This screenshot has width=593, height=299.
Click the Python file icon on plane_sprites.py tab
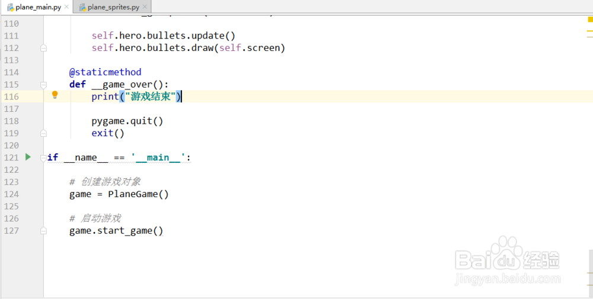[82, 7]
